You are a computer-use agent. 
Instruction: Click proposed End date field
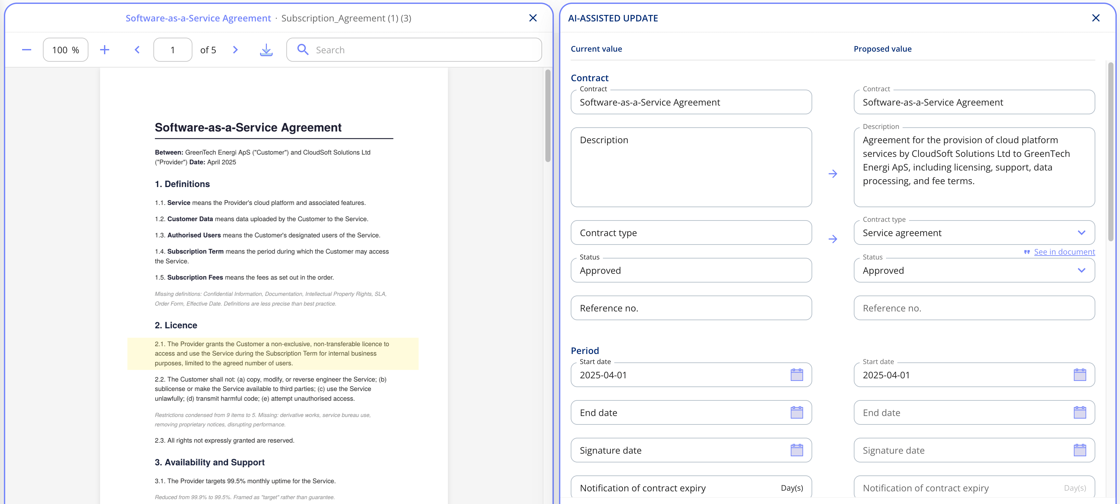click(x=974, y=412)
